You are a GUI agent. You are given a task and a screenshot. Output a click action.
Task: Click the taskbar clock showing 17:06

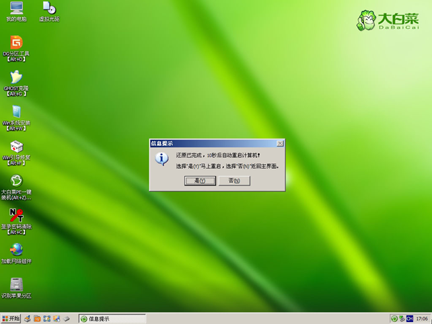423,318
